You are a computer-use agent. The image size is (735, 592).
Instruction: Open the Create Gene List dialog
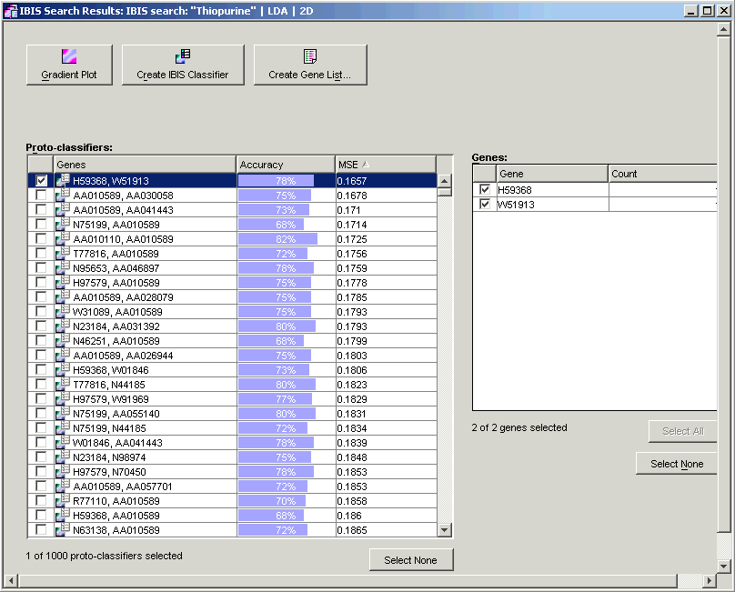310,65
